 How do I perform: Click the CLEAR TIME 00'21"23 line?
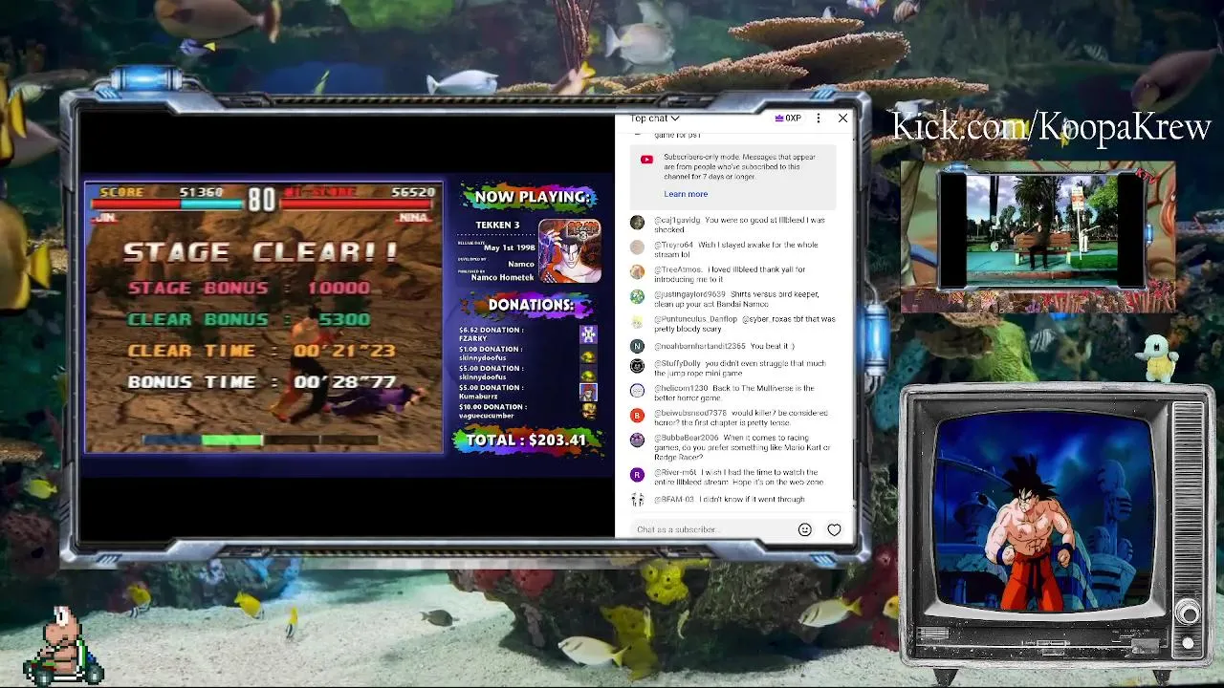click(261, 351)
